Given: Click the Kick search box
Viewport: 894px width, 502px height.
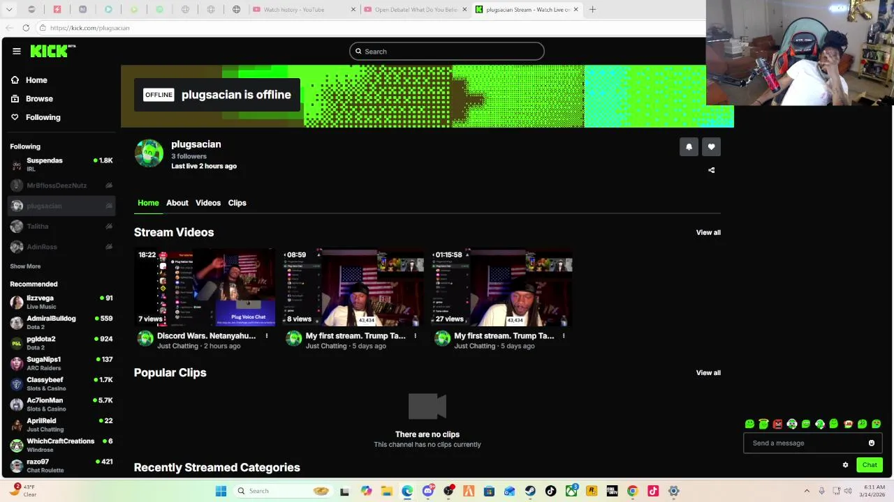Looking at the screenshot, I should click(x=447, y=52).
